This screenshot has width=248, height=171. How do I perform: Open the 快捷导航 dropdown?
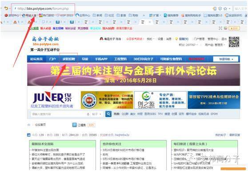pos(226,59)
